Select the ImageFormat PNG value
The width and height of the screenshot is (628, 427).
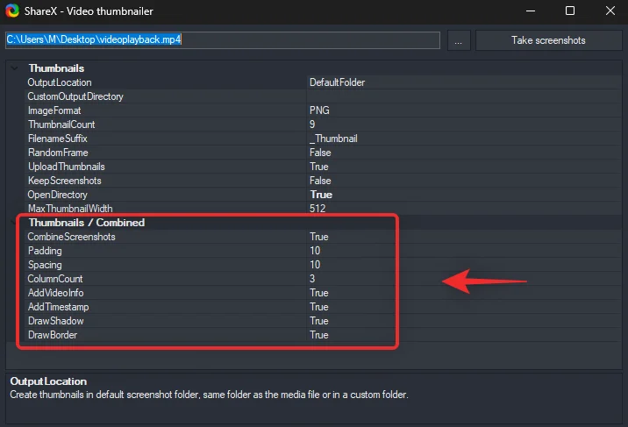[x=460, y=110]
